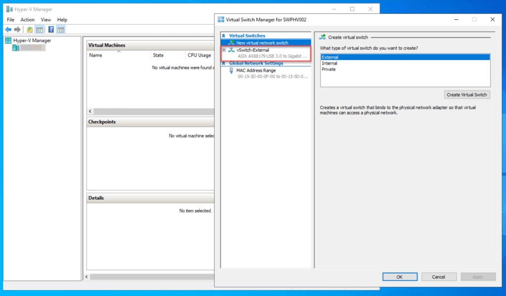
Task: Open the View menu
Action: tap(46, 20)
